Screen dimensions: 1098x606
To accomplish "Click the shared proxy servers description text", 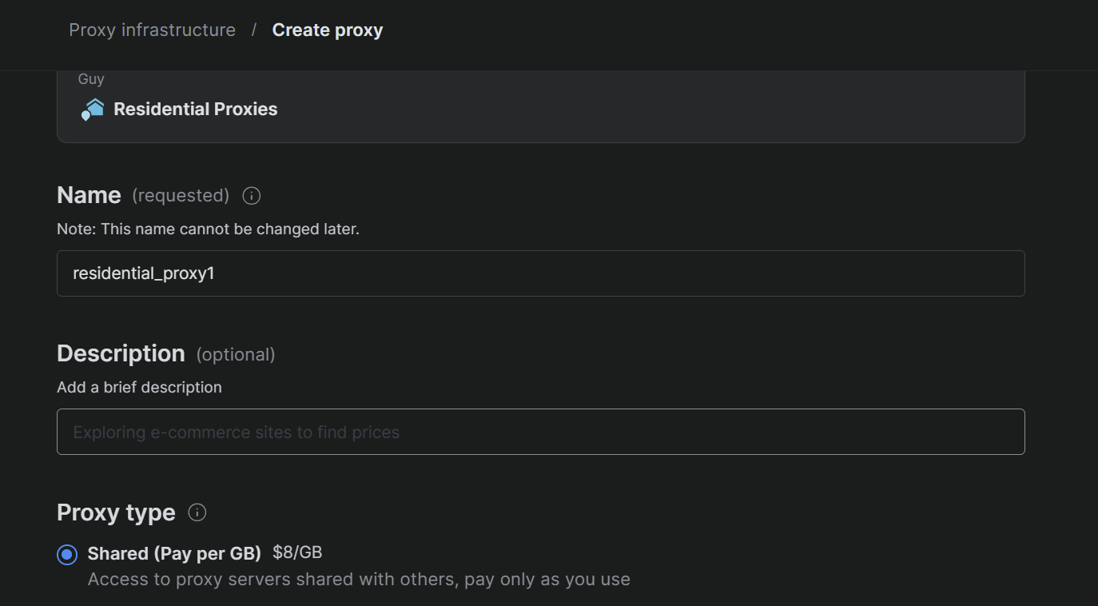I will [359, 580].
